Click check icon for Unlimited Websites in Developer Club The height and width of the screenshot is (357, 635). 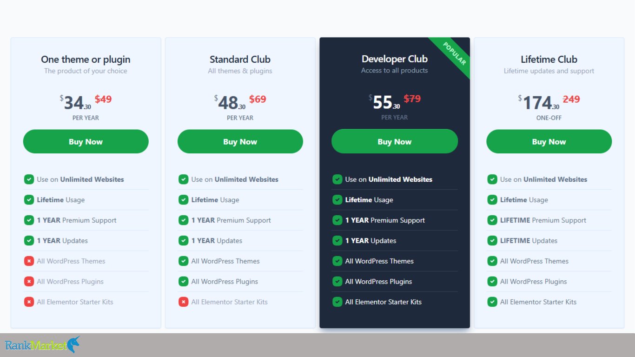point(337,179)
